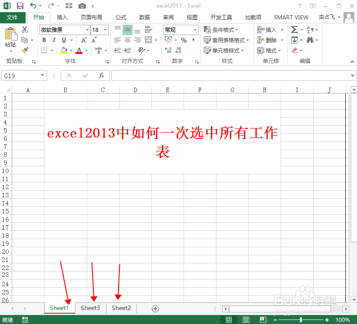Open the font size dropdown
Screen dimensions: 357x324
point(106,30)
